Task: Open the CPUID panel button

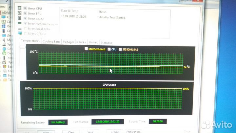Action: (114, 131)
